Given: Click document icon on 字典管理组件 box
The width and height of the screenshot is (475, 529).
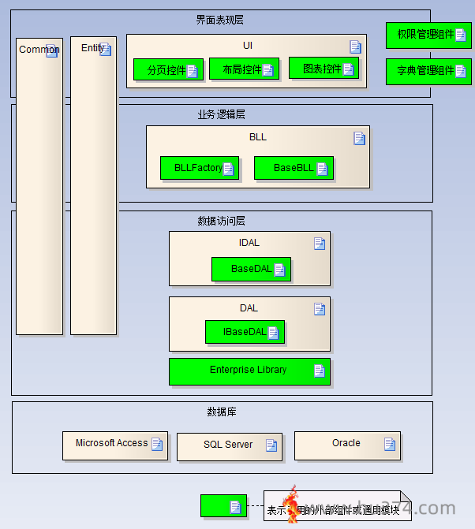Looking at the screenshot, I should [x=461, y=71].
